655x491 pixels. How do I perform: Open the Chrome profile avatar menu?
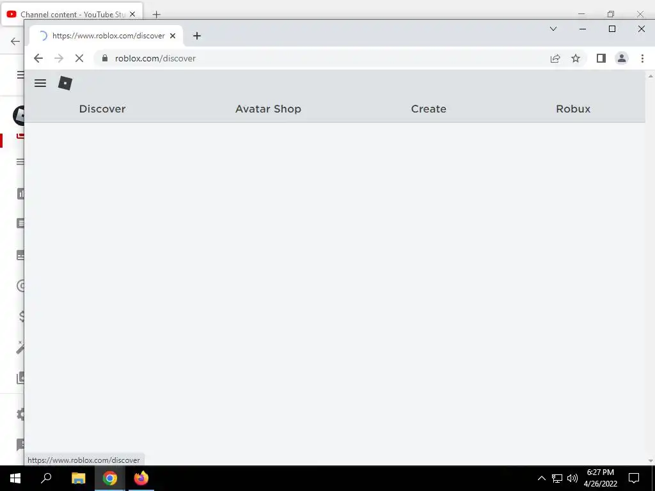click(x=622, y=58)
